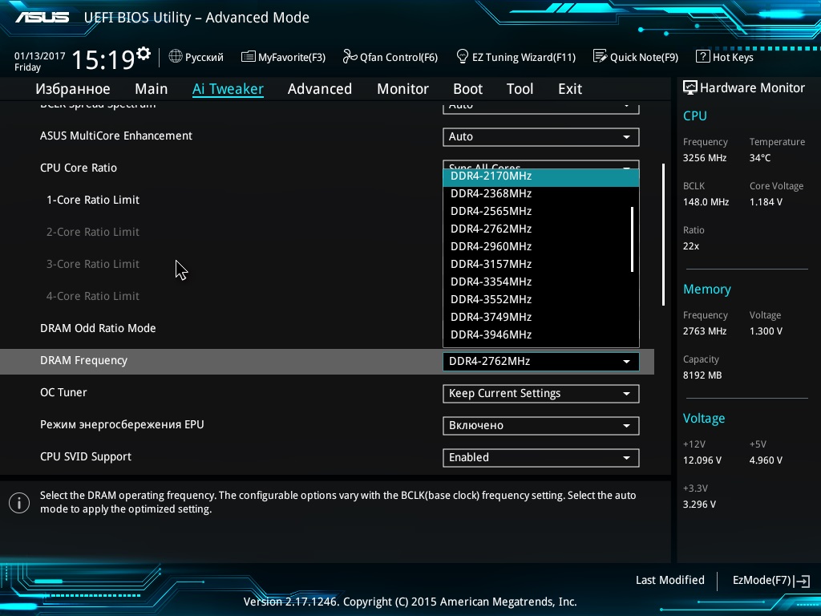Click Last Modified button
The height and width of the screenshot is (616, 821).
tap(669, 581)
